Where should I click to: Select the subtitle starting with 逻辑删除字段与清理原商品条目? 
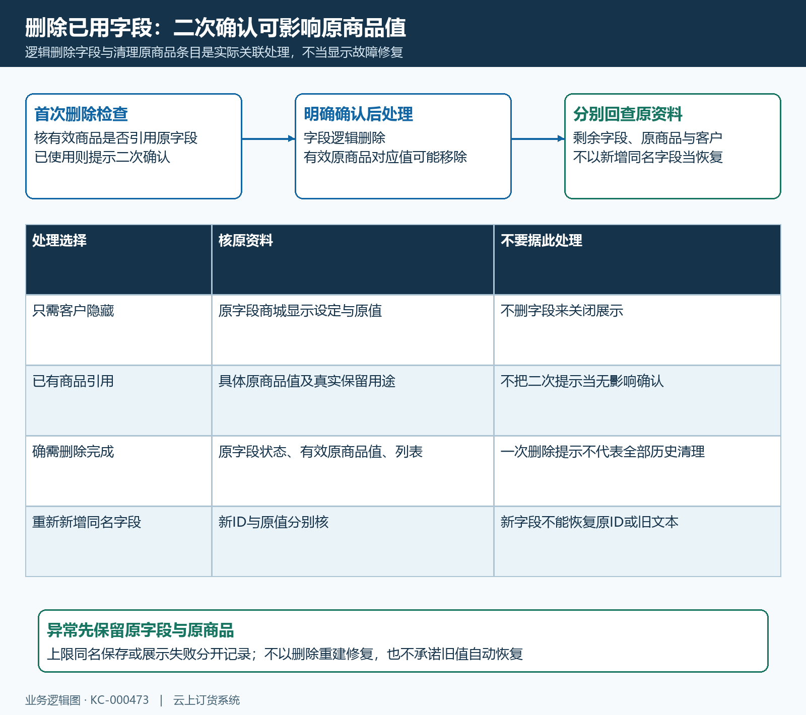pos(214,52)
